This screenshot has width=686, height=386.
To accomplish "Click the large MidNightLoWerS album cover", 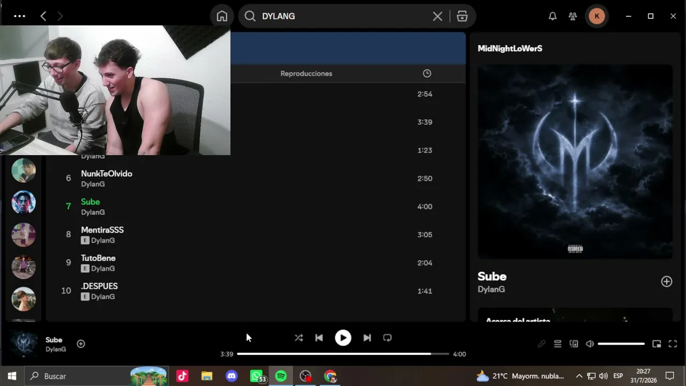I will 575,162.
